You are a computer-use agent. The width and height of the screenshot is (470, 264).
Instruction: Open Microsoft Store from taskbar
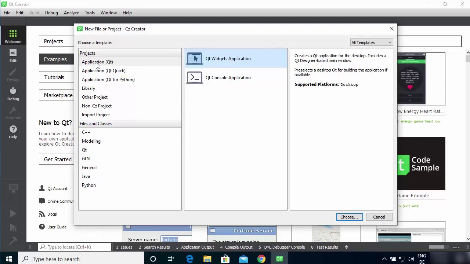(x=225, y=259)
